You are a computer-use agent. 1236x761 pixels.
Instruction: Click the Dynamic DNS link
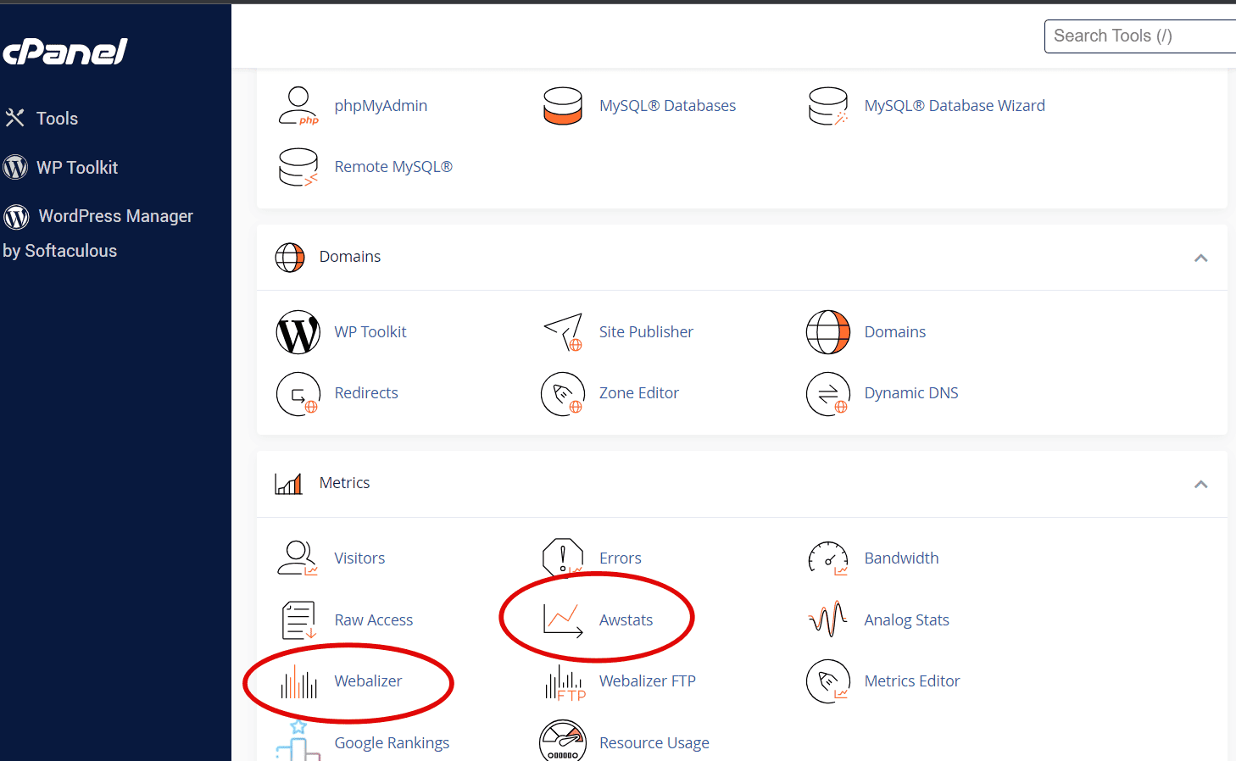point(911,392)
